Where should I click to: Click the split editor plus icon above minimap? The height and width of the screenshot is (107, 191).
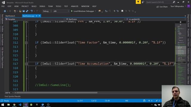[181, 22]
